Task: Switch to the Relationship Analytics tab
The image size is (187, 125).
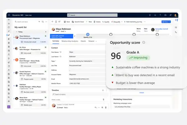Action: pos(70,41)
